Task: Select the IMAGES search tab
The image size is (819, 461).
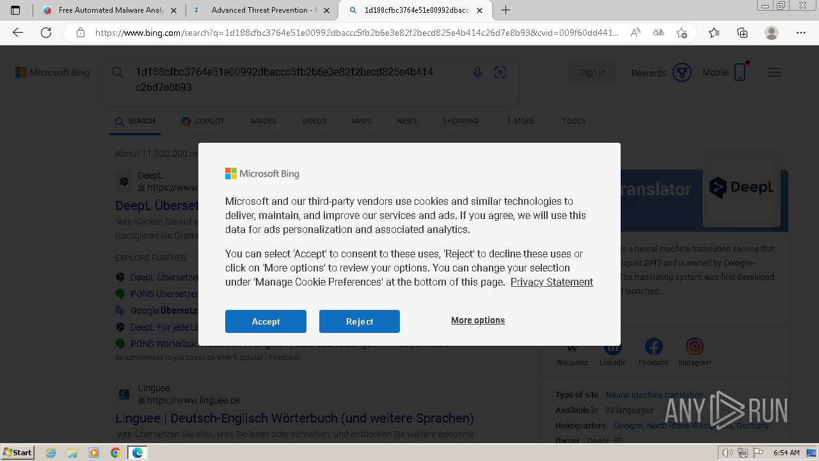Action: pyautogui.click(x=263, y=121)
